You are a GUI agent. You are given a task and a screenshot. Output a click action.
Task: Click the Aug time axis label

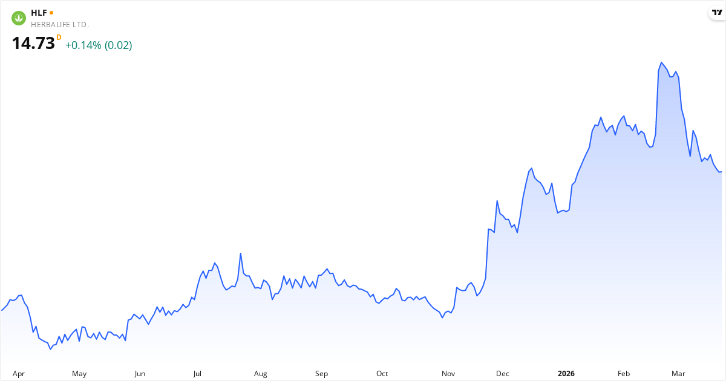click(261, 374)
